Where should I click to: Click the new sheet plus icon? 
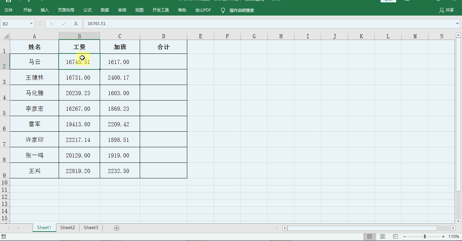click(117, 228)
